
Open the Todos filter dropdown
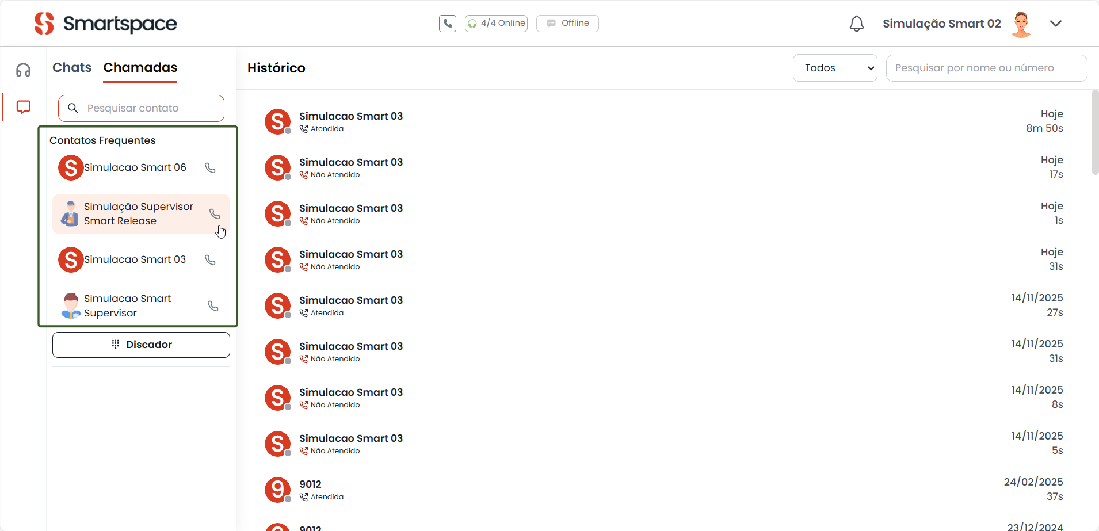pos(834,68)
